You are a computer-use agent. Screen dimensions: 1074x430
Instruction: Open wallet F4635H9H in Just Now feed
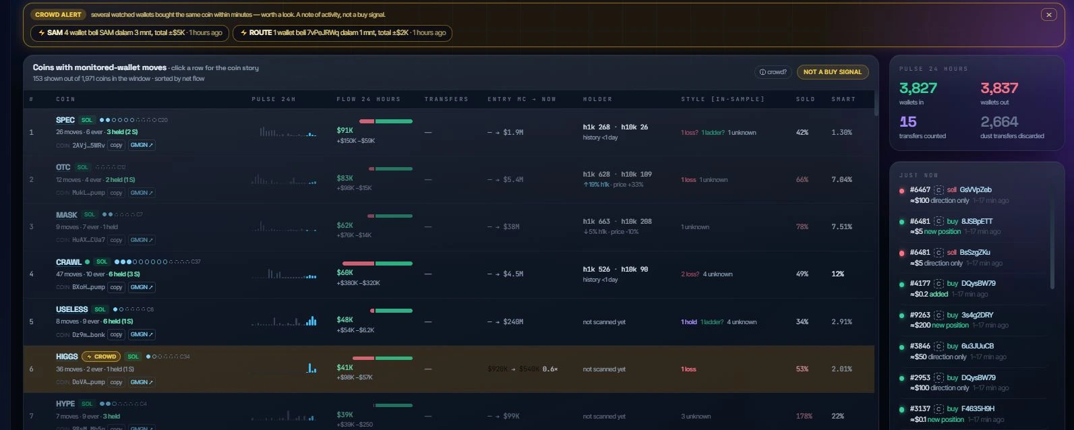pos(978,408)
